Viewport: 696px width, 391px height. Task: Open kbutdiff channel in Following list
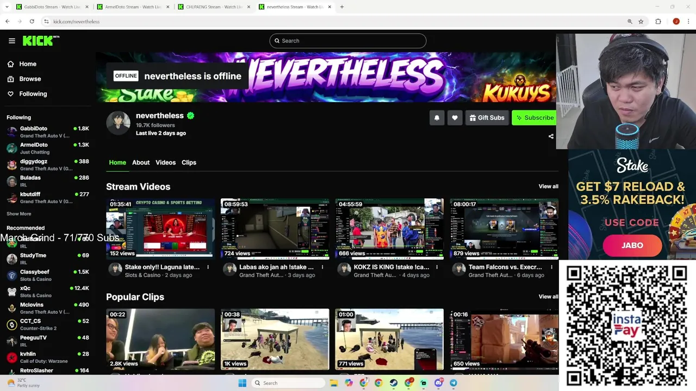48,198
